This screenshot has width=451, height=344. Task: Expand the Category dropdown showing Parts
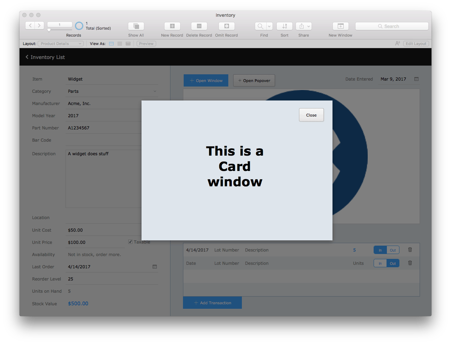(154, 91)
